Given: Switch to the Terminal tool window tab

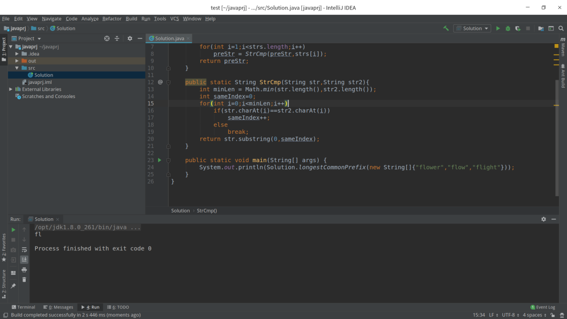Looking at the screenshot, I should click(23, 307).
